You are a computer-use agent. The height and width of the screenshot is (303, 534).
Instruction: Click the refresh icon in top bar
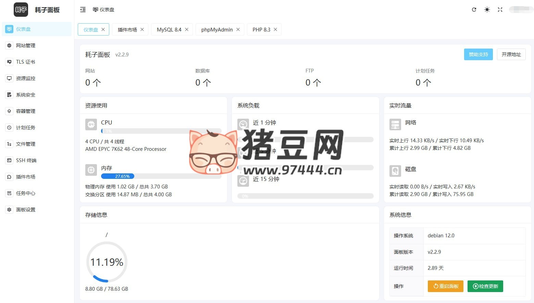474,10
